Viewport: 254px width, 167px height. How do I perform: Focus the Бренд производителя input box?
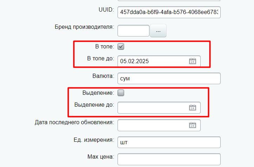coord(133,31)
